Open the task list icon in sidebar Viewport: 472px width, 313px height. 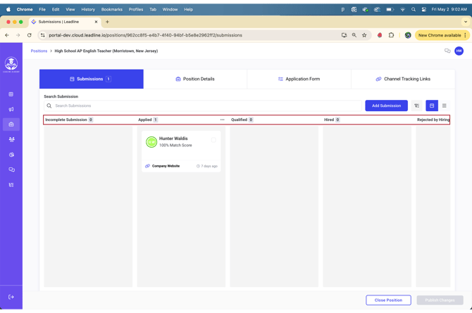(11, 185)
